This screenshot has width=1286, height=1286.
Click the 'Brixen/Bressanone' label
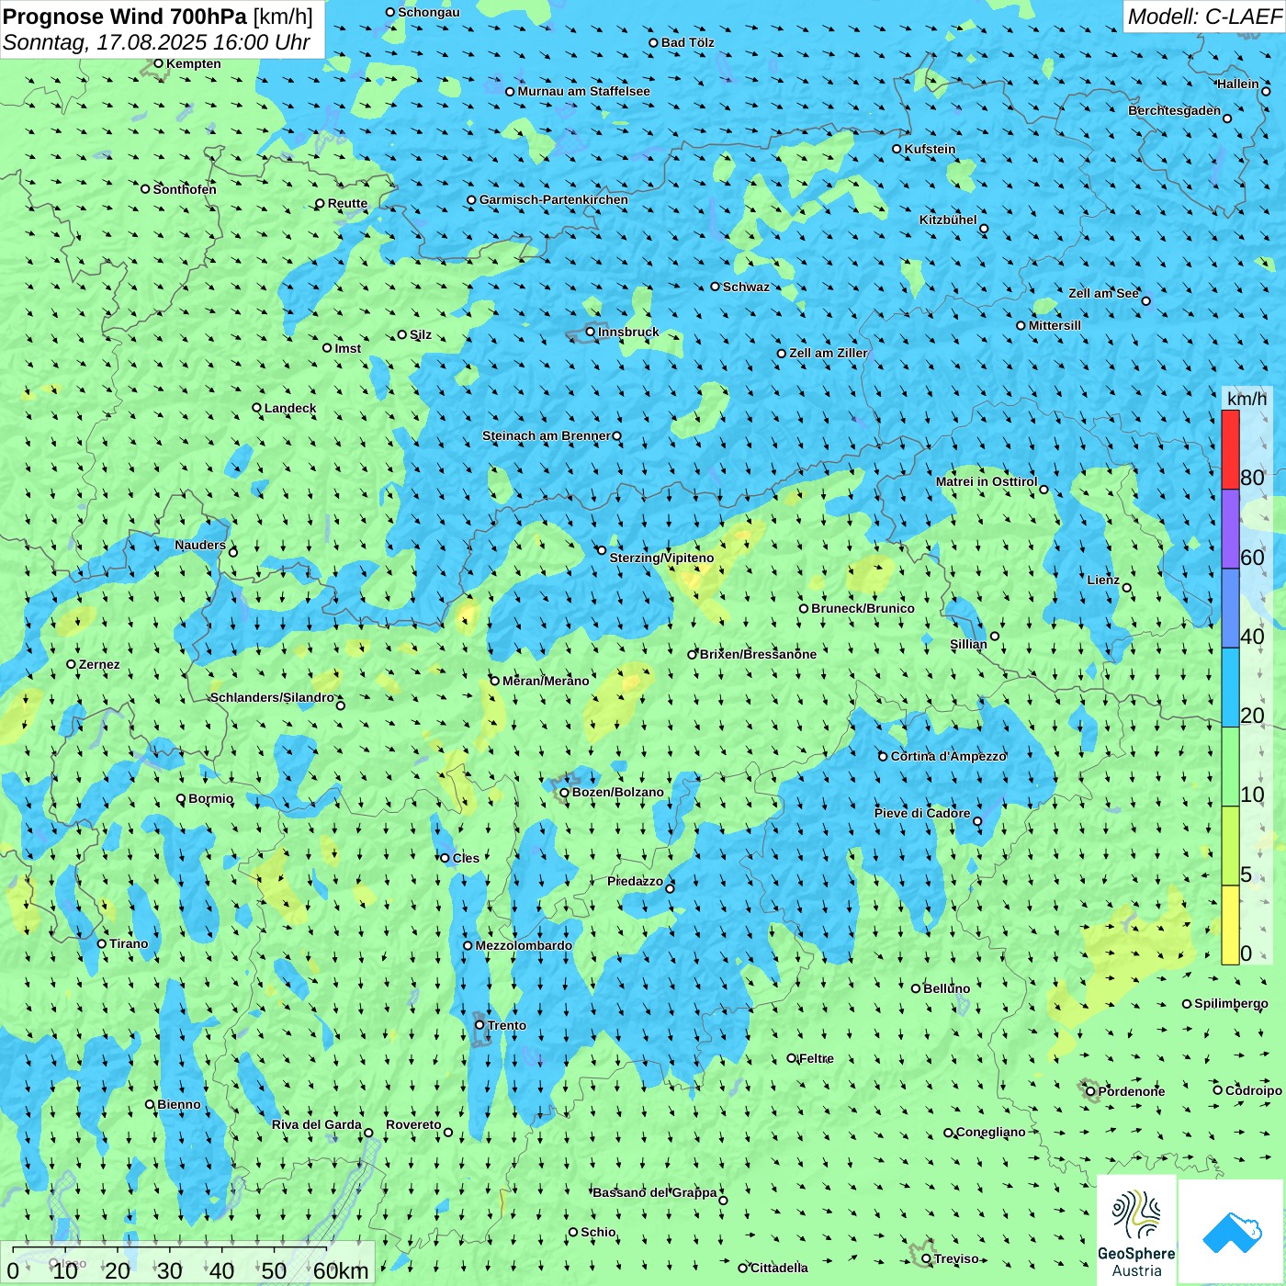[758, 654]
